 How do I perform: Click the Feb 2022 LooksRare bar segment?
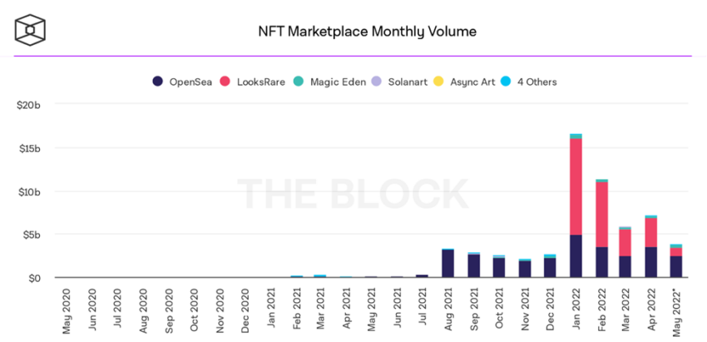[x=601, y=215]
